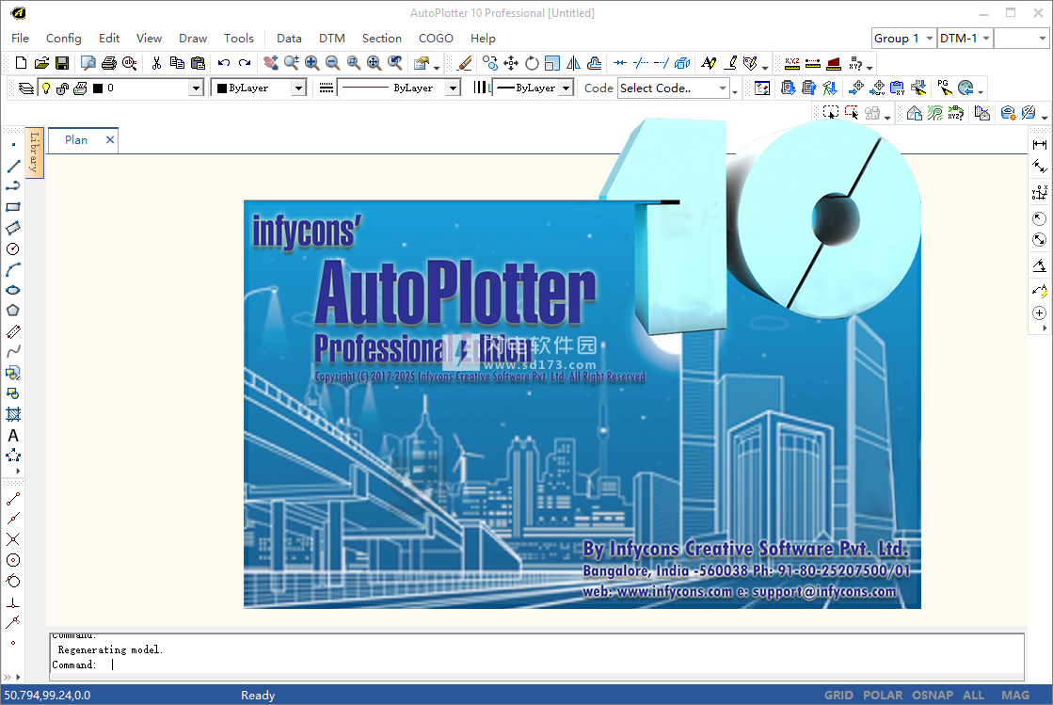This screenshot has width=1053, height=705.
Task: Create a new drawing file
Action: tap(21, 63)
